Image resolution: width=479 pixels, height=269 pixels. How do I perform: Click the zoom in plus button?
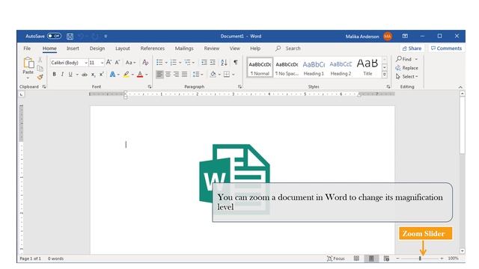[442, 259]
